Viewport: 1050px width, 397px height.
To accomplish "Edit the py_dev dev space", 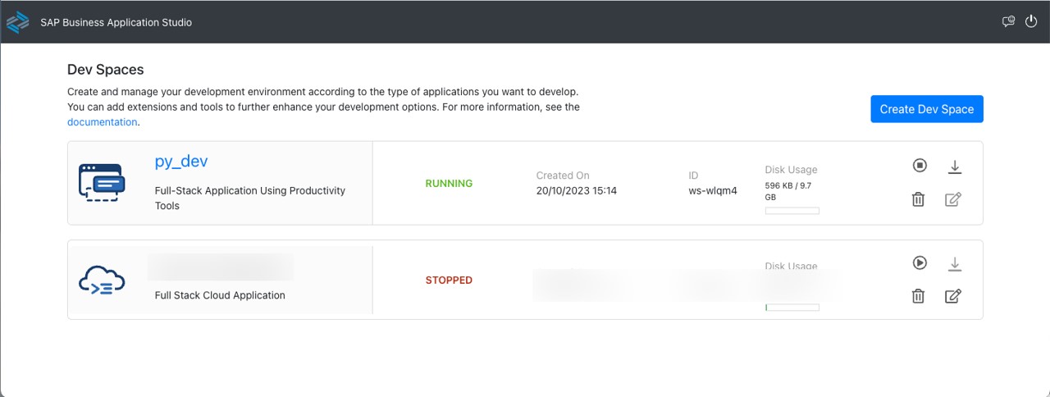I will pos(952,199).
